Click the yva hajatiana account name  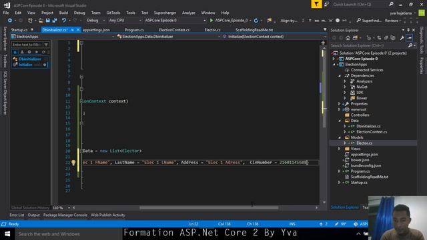[x=400, y=13]
